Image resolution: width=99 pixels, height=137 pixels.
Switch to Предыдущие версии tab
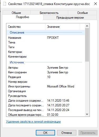70,18
